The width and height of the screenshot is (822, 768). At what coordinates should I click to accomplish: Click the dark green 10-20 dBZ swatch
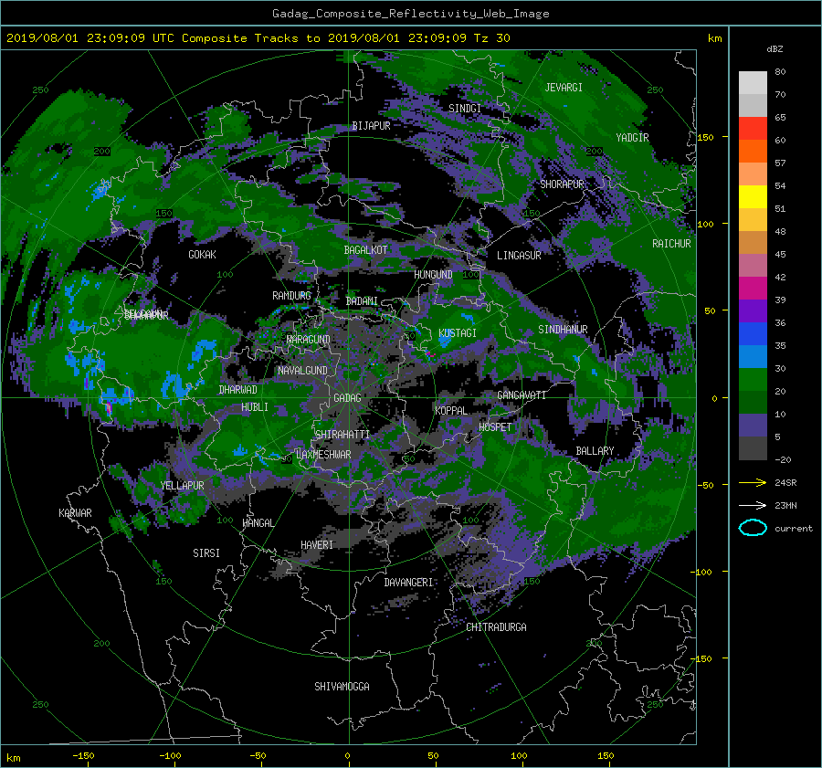[x=753, y=403]
